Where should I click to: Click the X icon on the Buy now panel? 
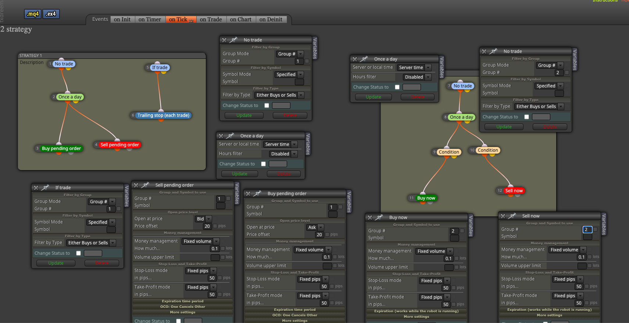370,218
